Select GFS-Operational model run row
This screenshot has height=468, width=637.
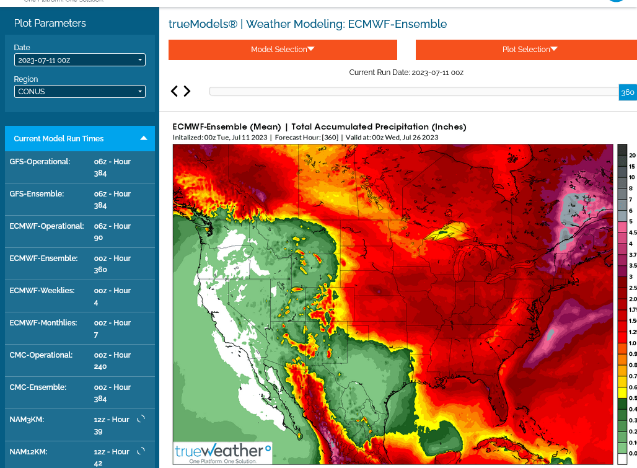click(80, 167)
